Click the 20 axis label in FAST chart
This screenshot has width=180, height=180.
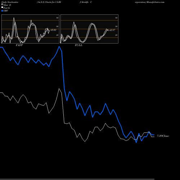pos(57,35)
